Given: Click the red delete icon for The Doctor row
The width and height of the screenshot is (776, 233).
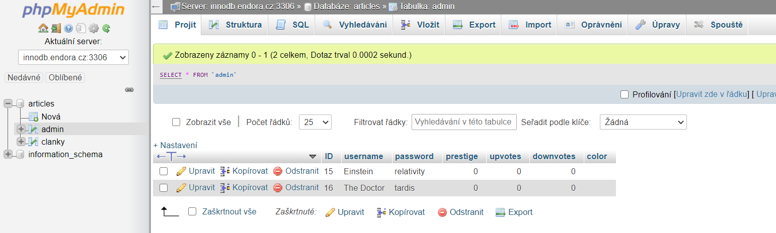Looking at the screenshot, I should click(278, 188).
